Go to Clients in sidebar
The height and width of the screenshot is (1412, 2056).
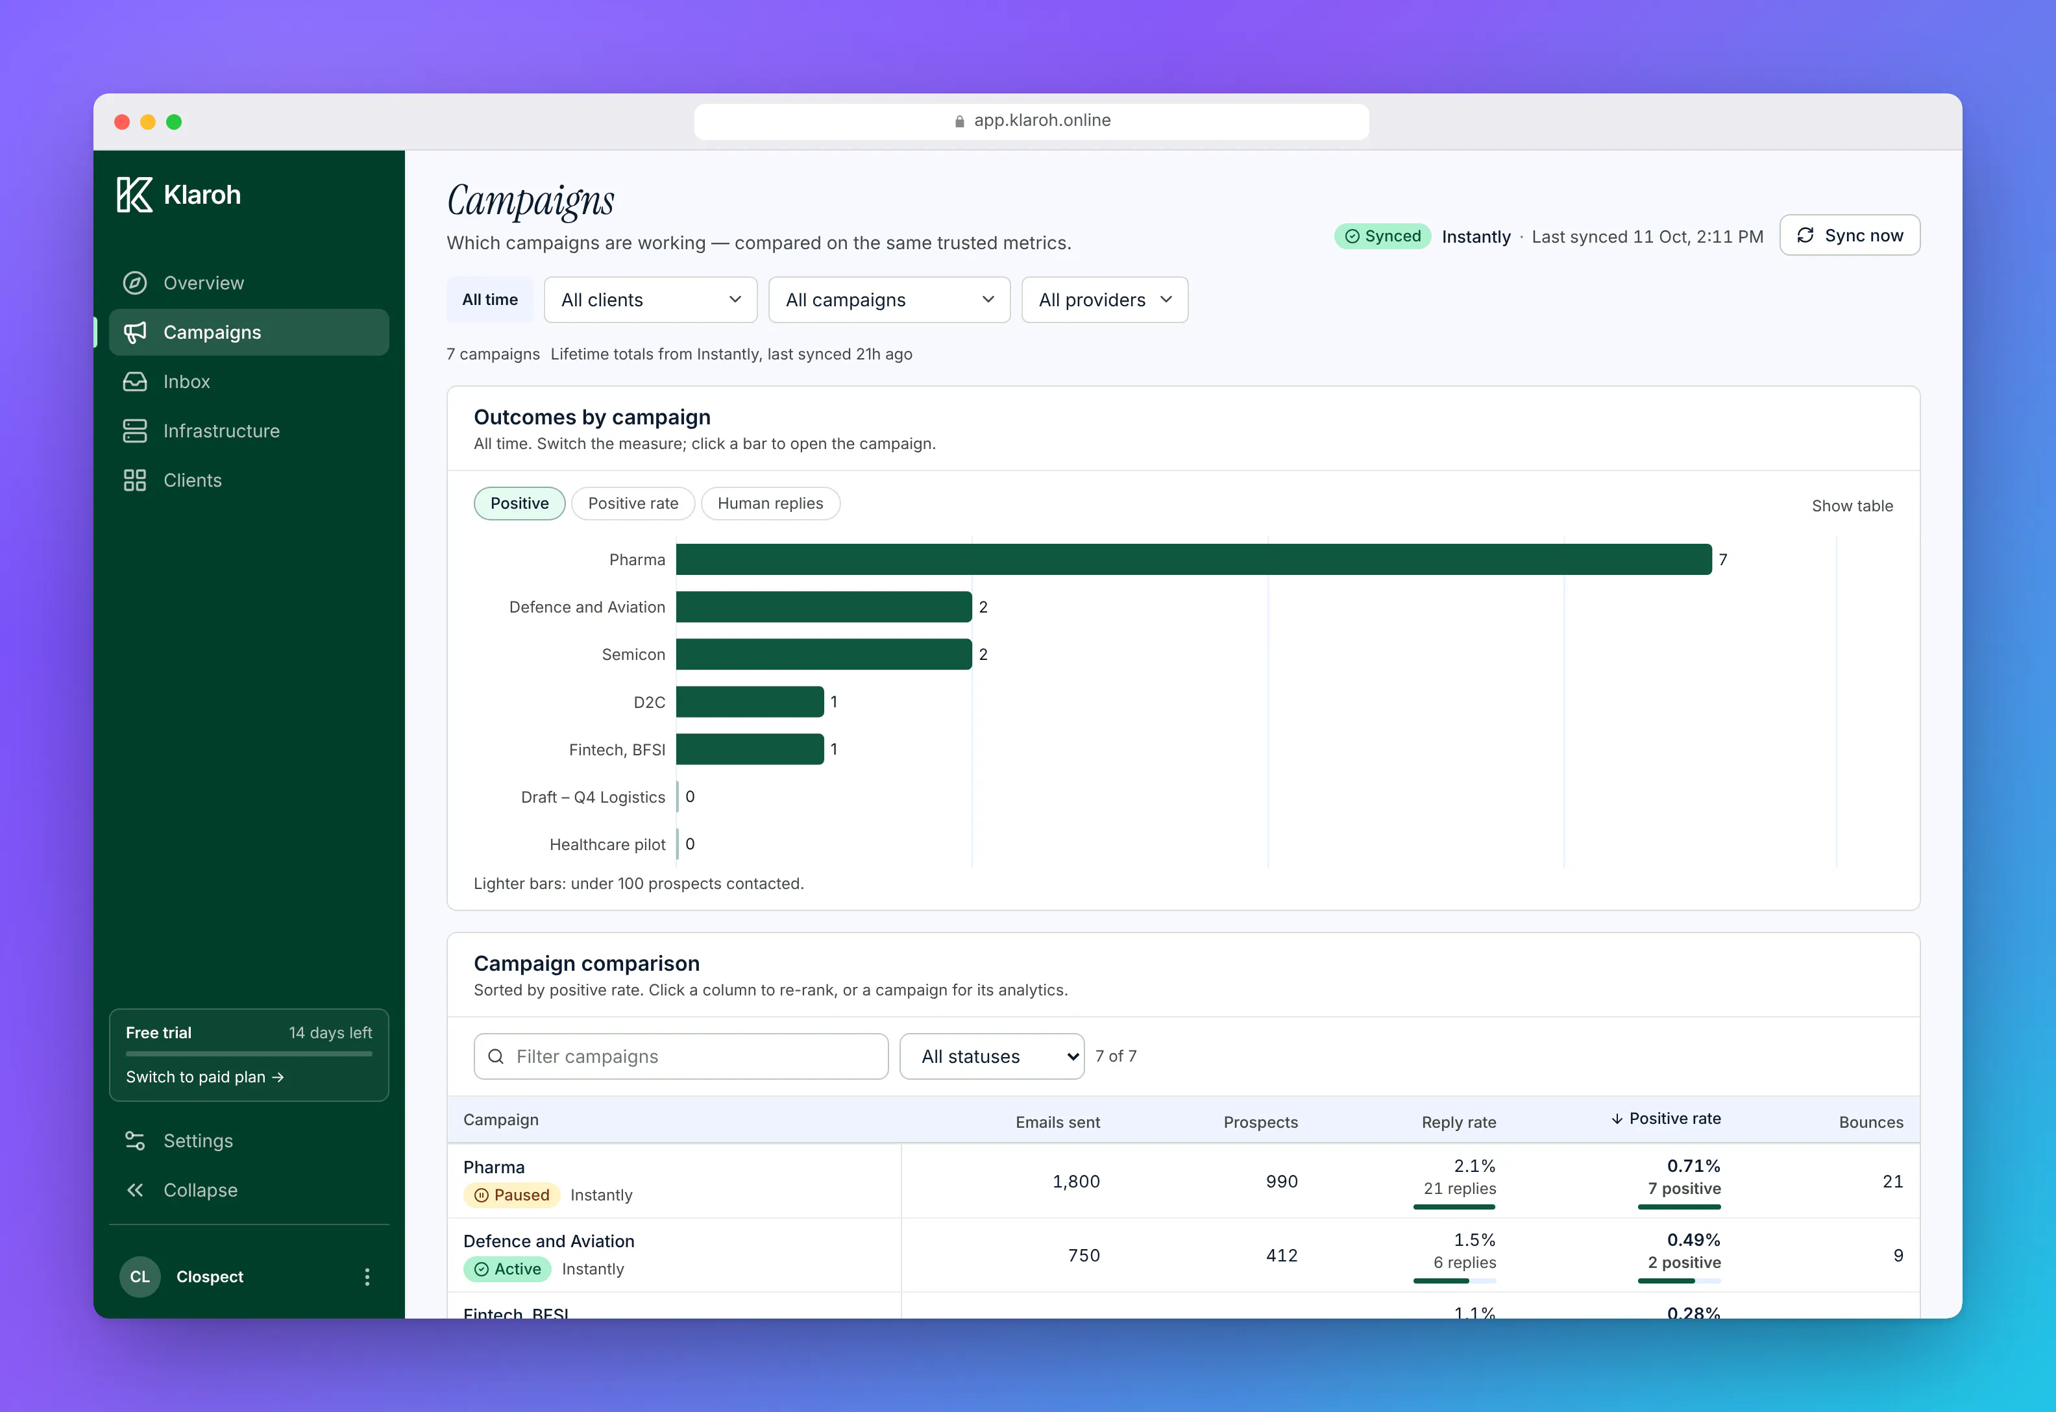[249, 480]
